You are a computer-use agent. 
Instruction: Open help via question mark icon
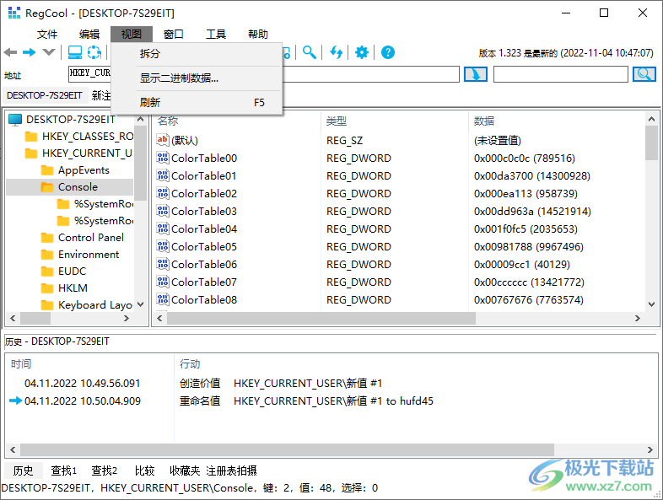[x=388, y=52]
